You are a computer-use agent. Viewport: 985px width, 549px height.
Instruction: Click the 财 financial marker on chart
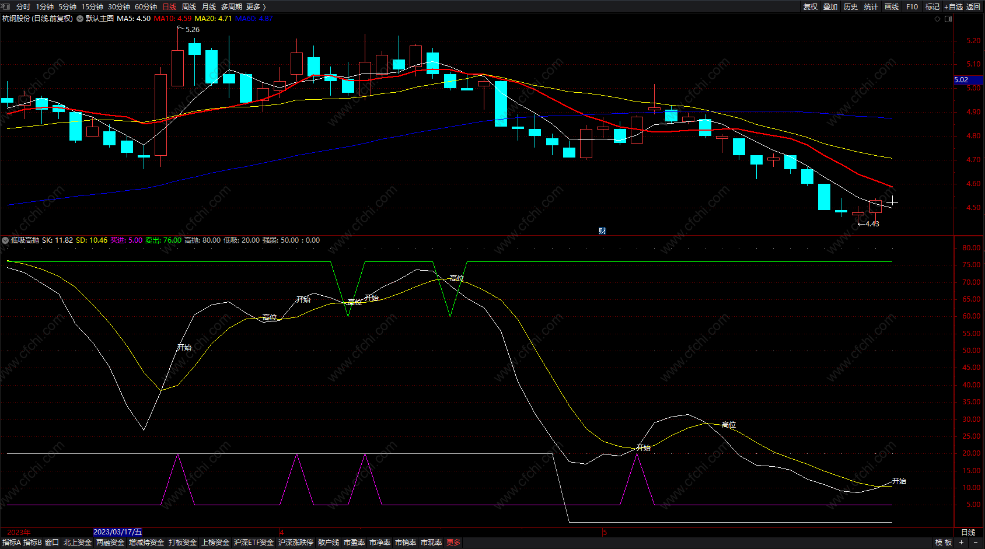602,231
